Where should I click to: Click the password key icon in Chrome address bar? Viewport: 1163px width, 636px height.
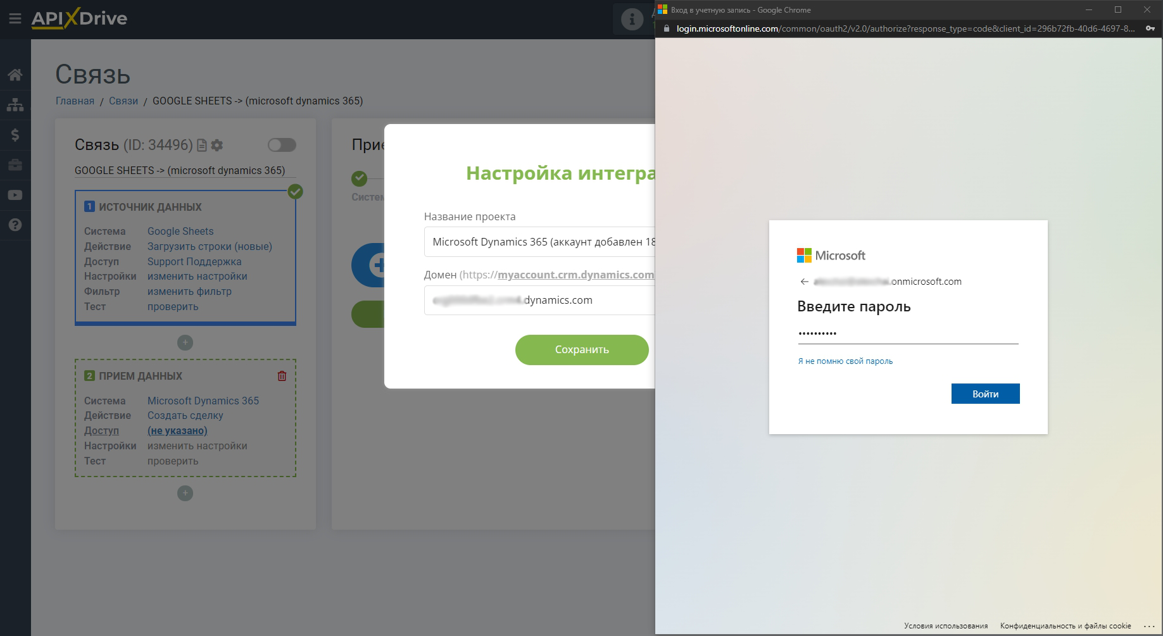pyautogui.click(x=1150, y=28)
